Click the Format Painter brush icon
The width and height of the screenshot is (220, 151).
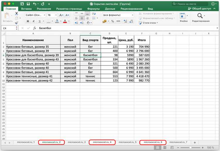point(16,23)
